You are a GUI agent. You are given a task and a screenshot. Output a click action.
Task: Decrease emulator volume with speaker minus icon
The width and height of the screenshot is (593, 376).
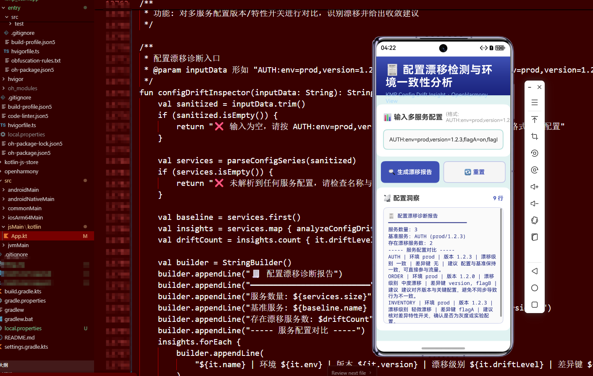(x=535, y=204)
